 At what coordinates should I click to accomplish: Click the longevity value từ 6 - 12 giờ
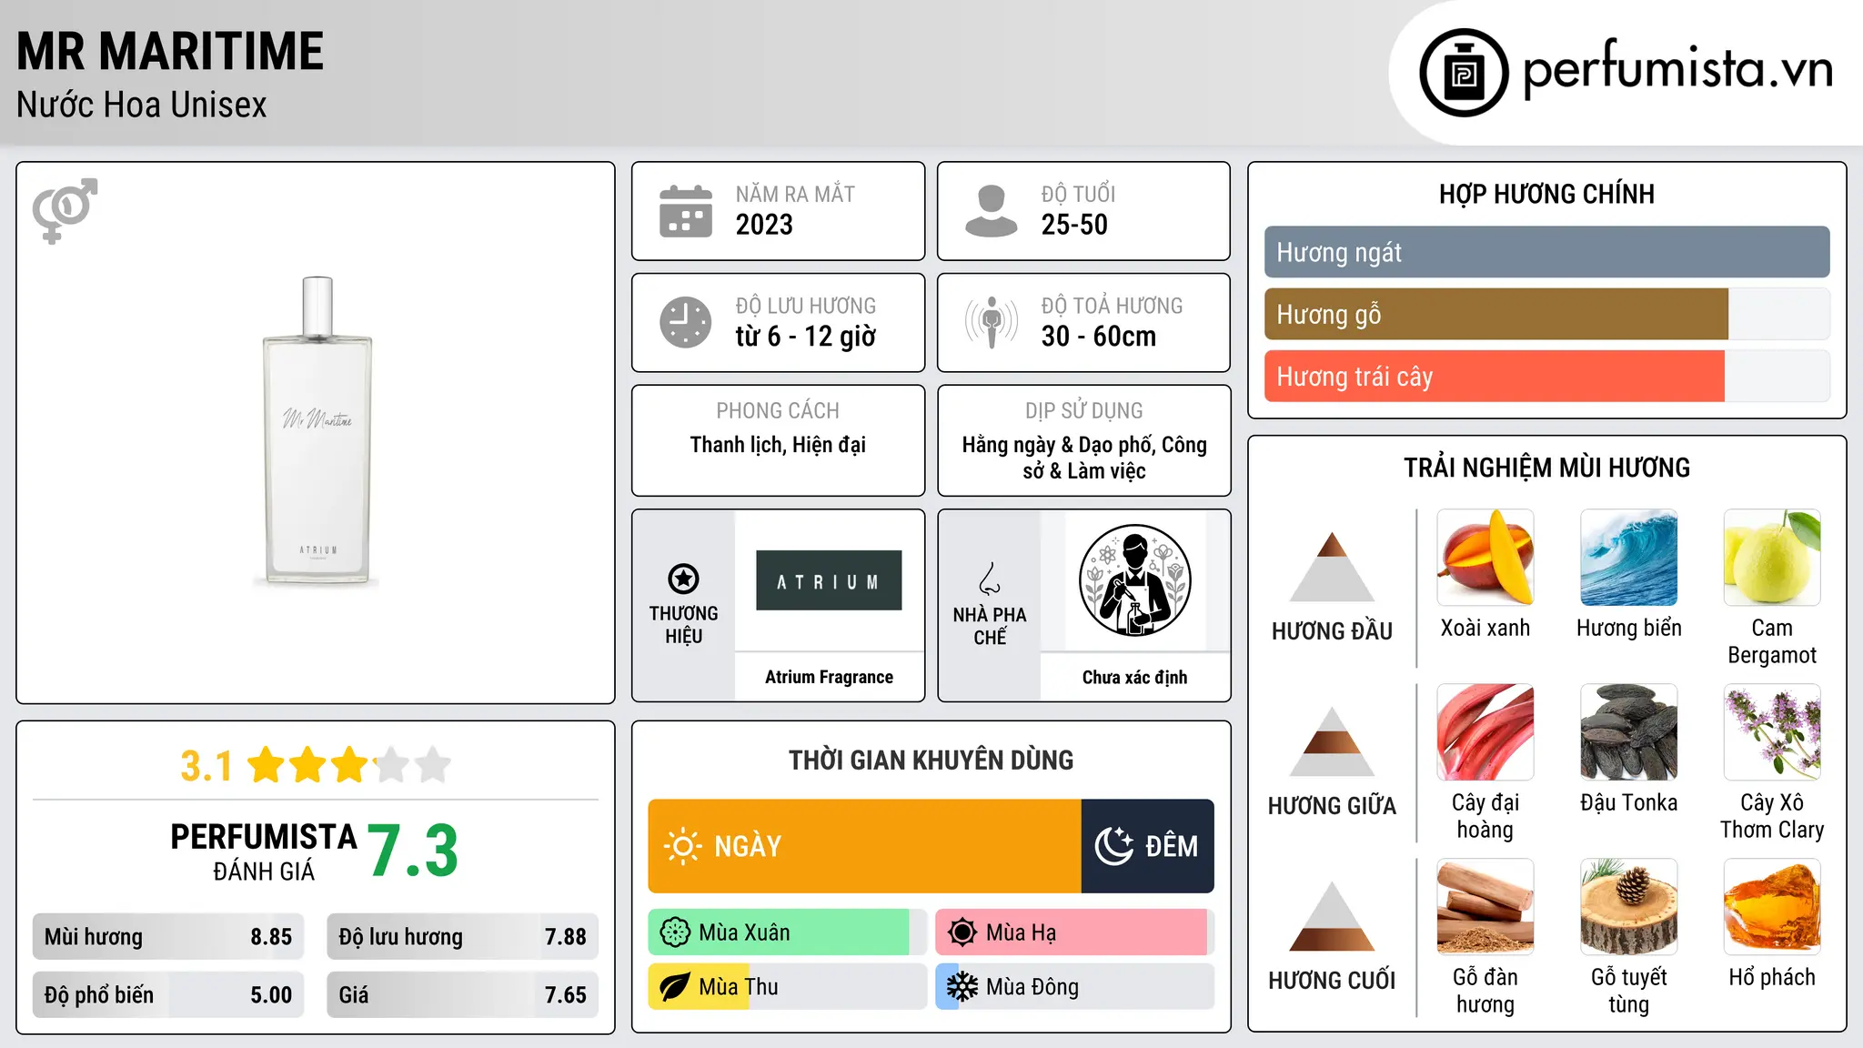[806, 337]
